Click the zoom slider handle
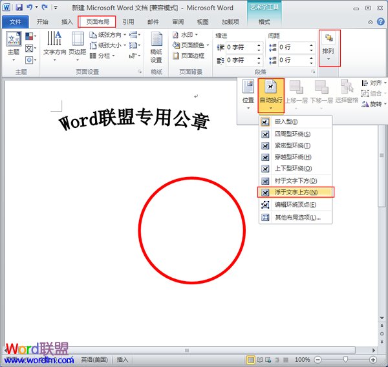Screen dimensions: 388x367 point(346,359)
